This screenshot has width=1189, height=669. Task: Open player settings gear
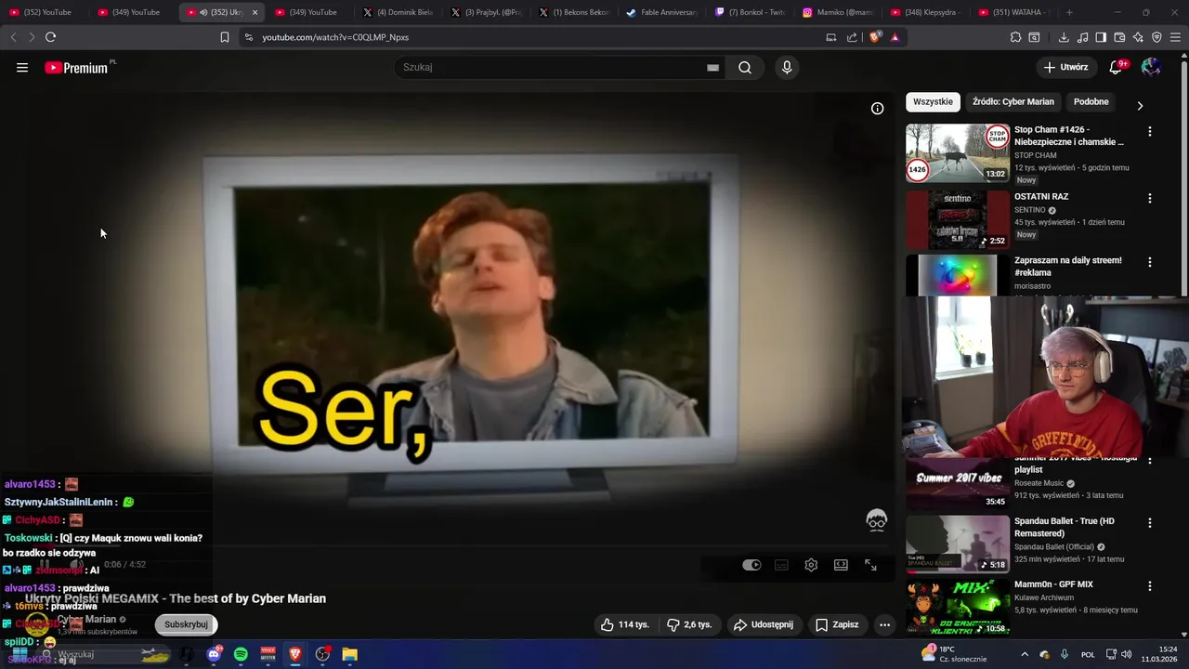(811, 565)
